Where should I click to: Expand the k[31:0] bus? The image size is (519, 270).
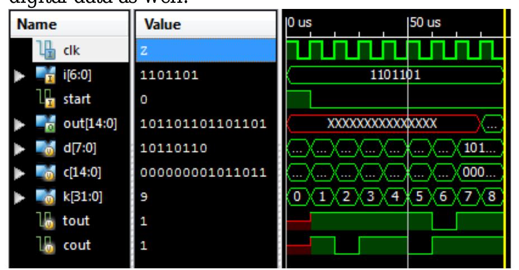[x=20, y=198]
